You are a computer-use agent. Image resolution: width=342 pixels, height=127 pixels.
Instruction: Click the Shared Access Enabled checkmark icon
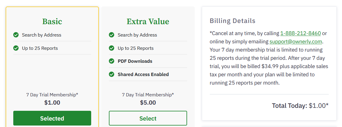pos(112,74)
